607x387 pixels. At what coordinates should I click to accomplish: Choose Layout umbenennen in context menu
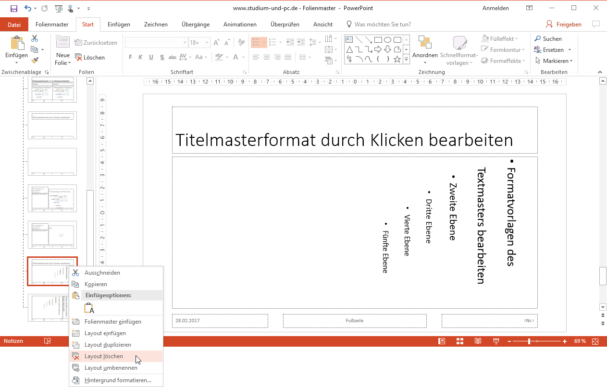116,368
